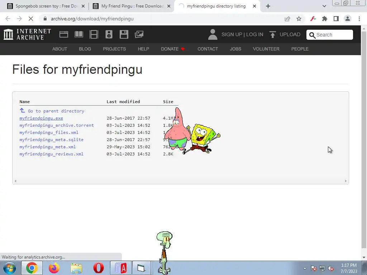Click the Upload arrow icon
Screen dimensions: 367x275
[272, 34]
